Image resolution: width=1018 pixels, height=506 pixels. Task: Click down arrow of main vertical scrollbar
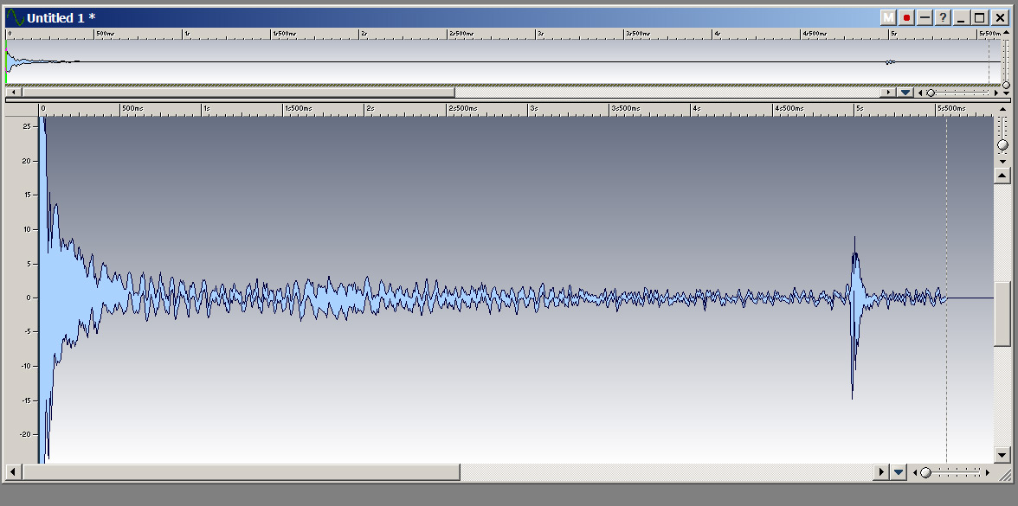click(x=1002, y=454)
